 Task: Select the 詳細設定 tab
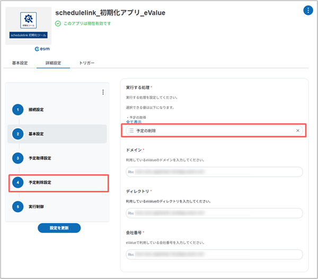[x=53, y=63]
